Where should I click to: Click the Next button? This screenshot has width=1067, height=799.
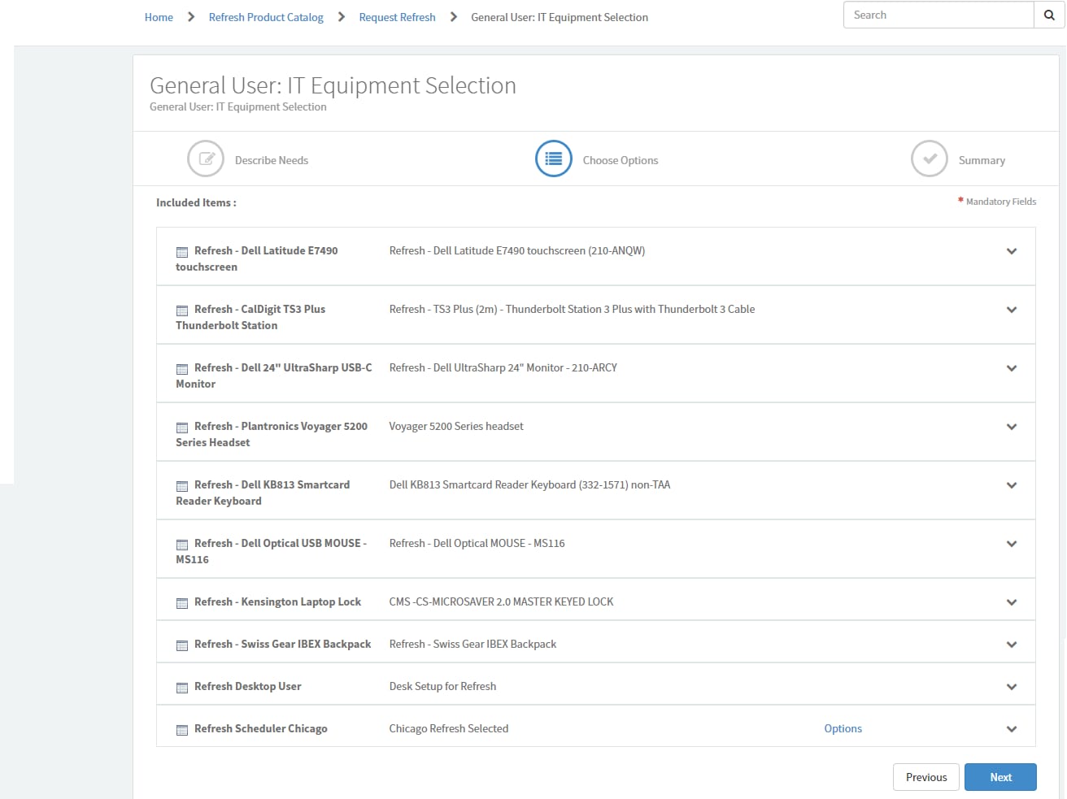1000,777
